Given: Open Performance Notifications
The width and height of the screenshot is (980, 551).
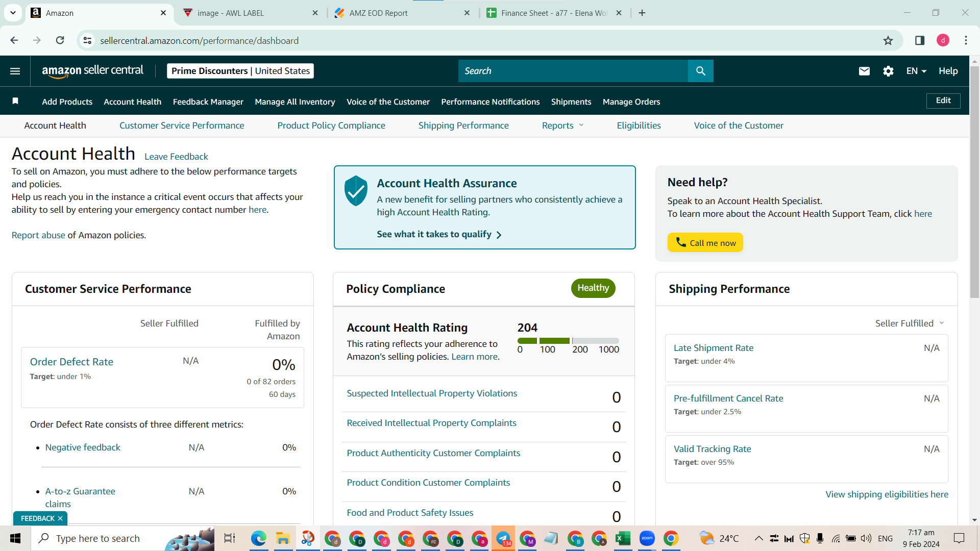Looking at the screenshot, I should pos(490,102).
